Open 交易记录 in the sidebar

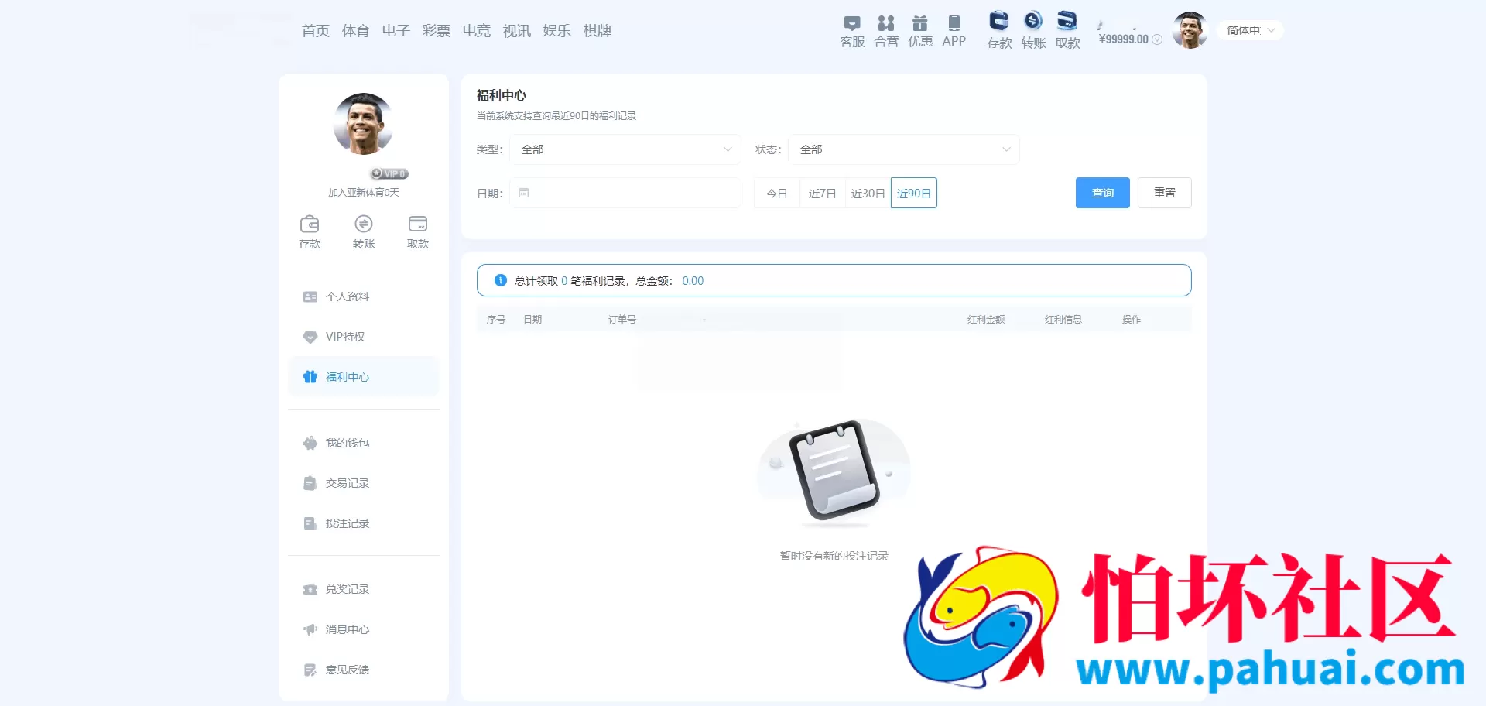pos(364,483)
